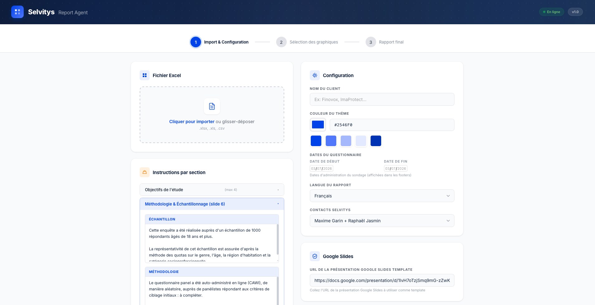Click the .xlsx, .xls, .csv format hint
This screenshot has height=305, width=595.
(212, 128)
